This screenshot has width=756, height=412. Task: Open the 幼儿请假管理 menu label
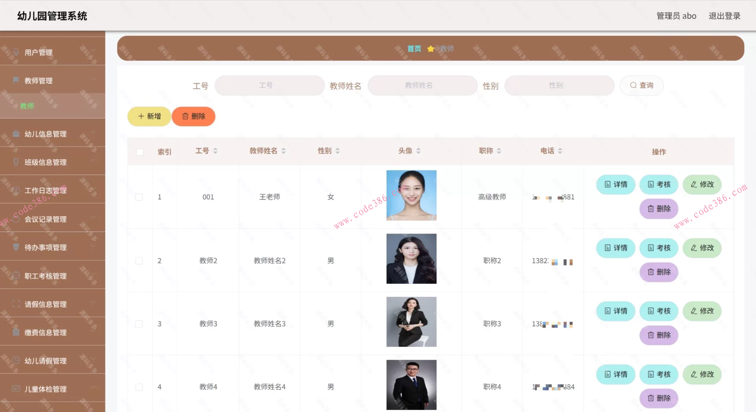tap(46, 361)
